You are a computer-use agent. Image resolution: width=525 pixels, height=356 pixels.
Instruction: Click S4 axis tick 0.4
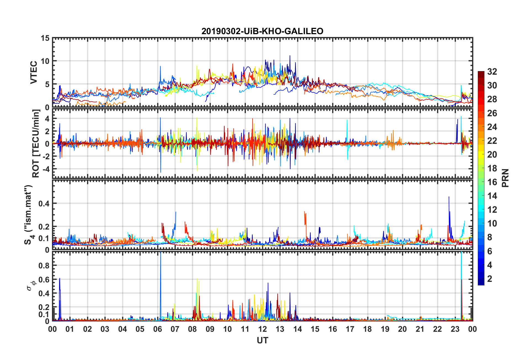(x=44, y=204)
